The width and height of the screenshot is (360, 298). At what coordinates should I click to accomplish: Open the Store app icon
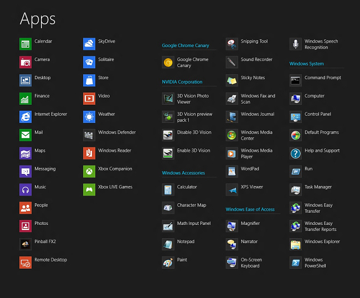[89, 80]
